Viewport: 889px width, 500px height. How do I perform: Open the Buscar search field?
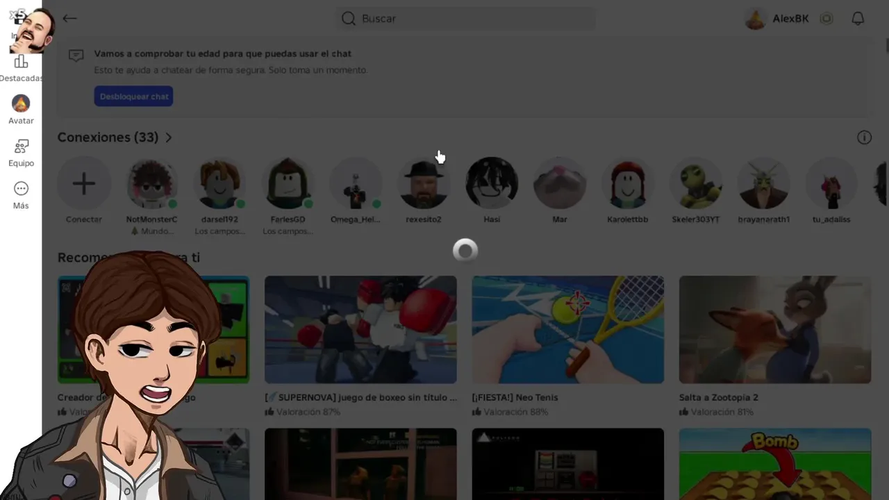465,19
